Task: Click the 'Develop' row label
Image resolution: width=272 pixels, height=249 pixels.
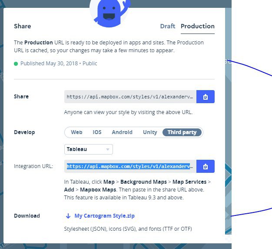Action: [x=24, y=132]
